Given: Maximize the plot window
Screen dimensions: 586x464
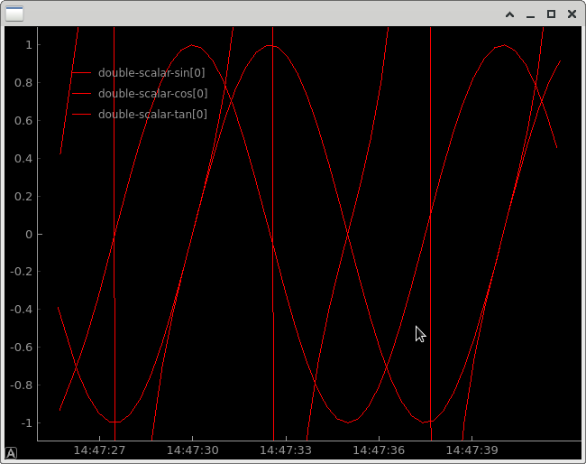Looking at the screenshot, I should point(551,14).
